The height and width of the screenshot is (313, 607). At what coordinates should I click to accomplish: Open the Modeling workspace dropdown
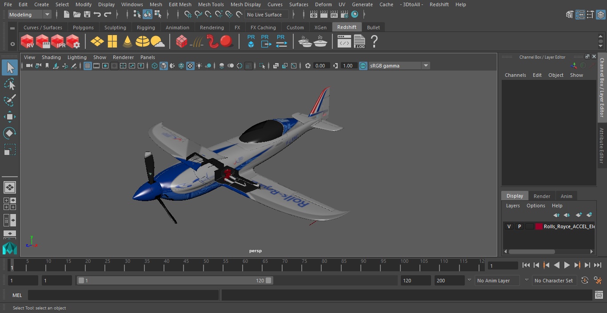pos(29,15)
